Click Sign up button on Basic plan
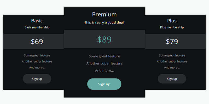The image size is (209, 104). [x=37, y=79]
